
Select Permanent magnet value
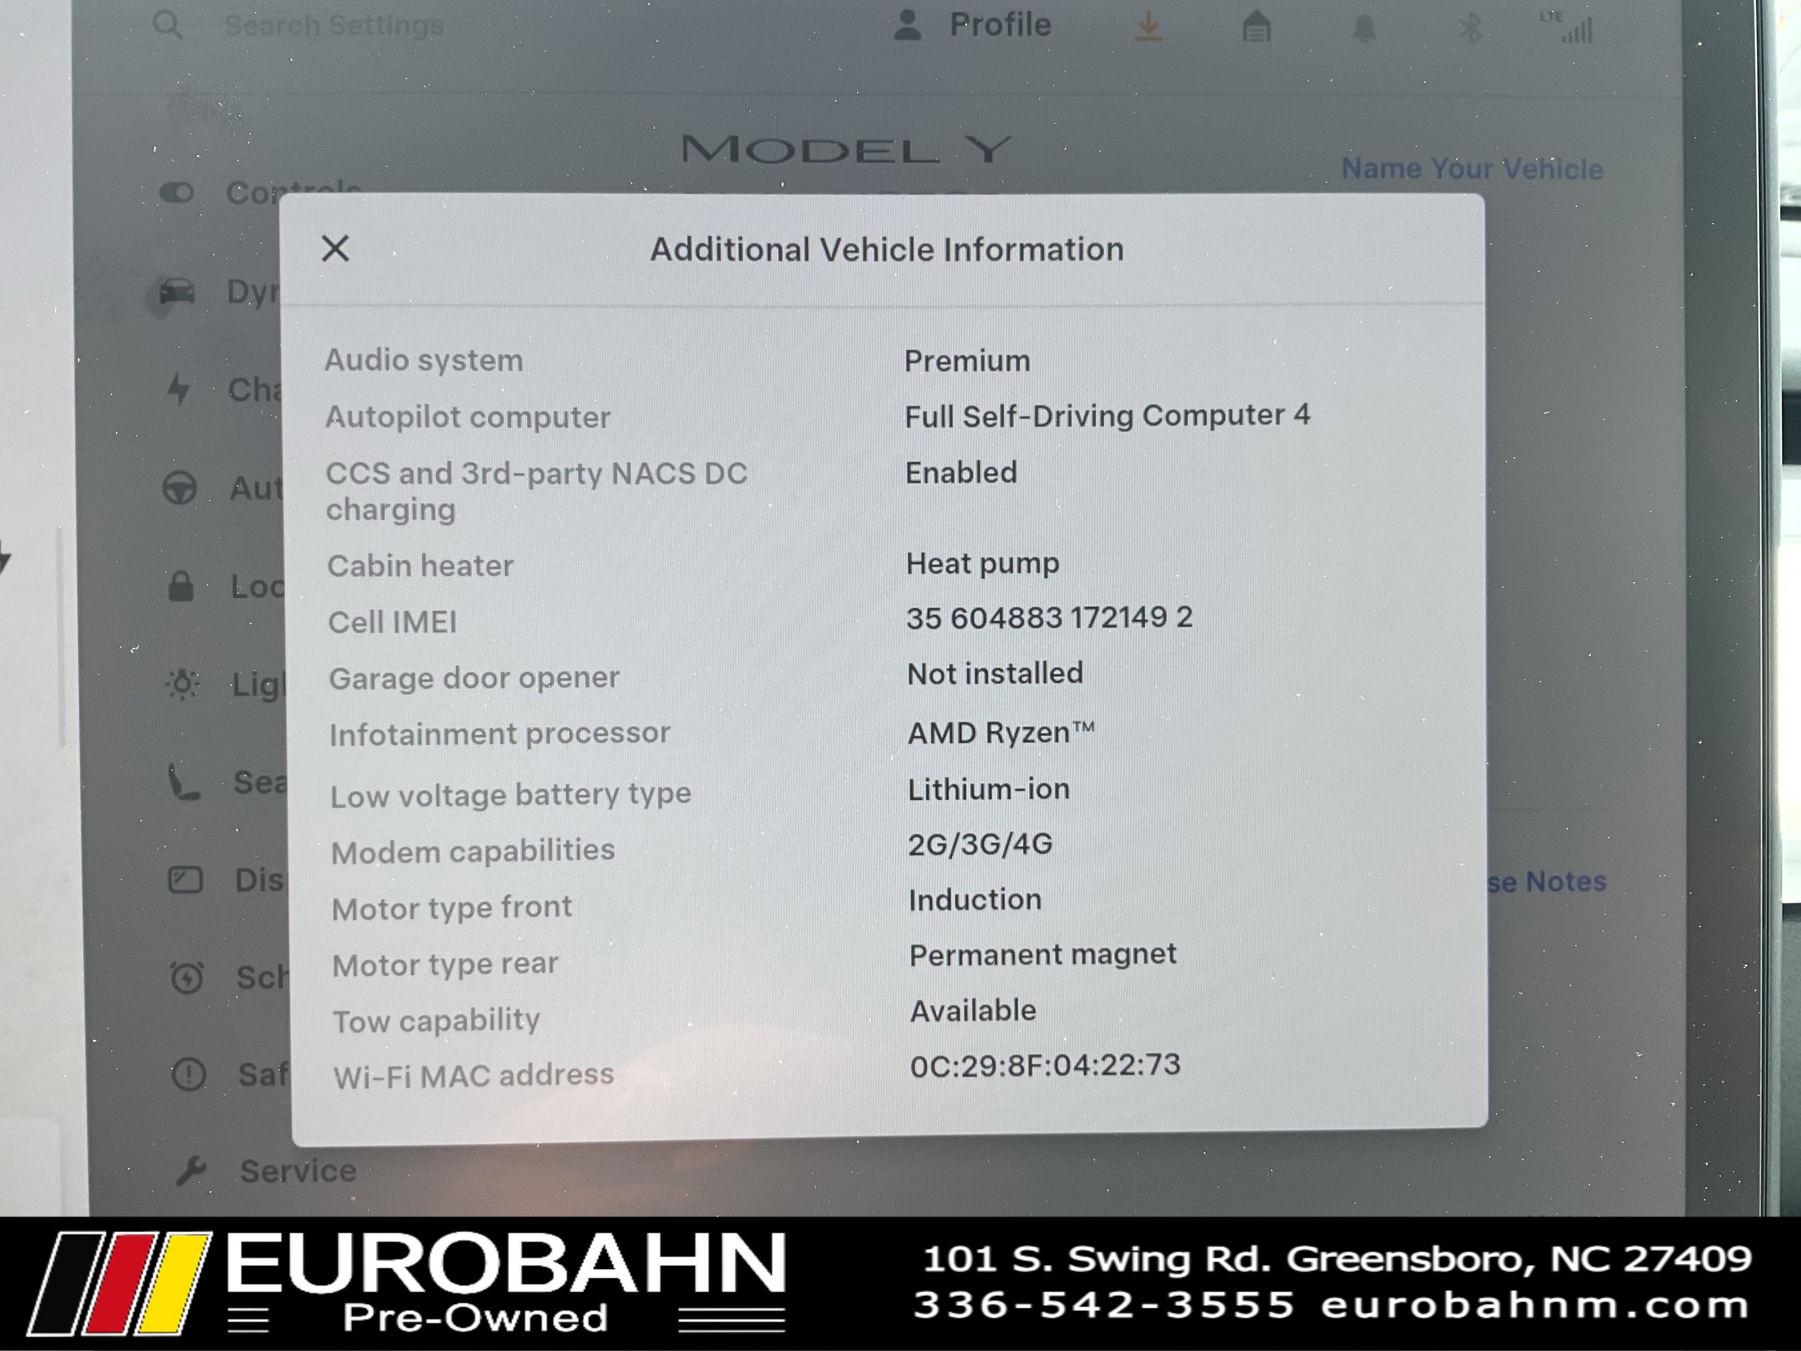1042,954
